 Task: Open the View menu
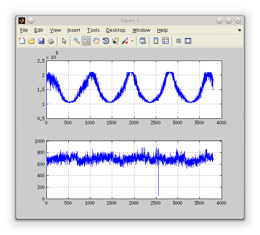[x=55, y=30]
